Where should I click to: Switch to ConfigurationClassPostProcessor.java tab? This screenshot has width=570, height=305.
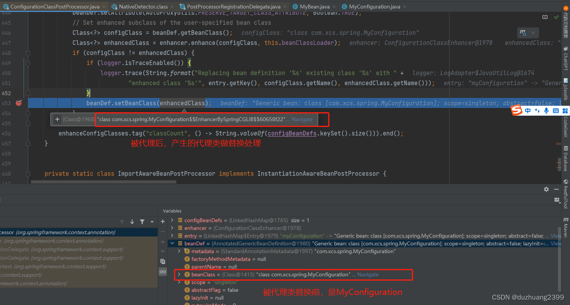54,7
